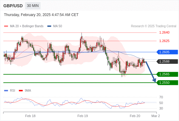Click the 1.2640 resistance level label

click(164, 32)
